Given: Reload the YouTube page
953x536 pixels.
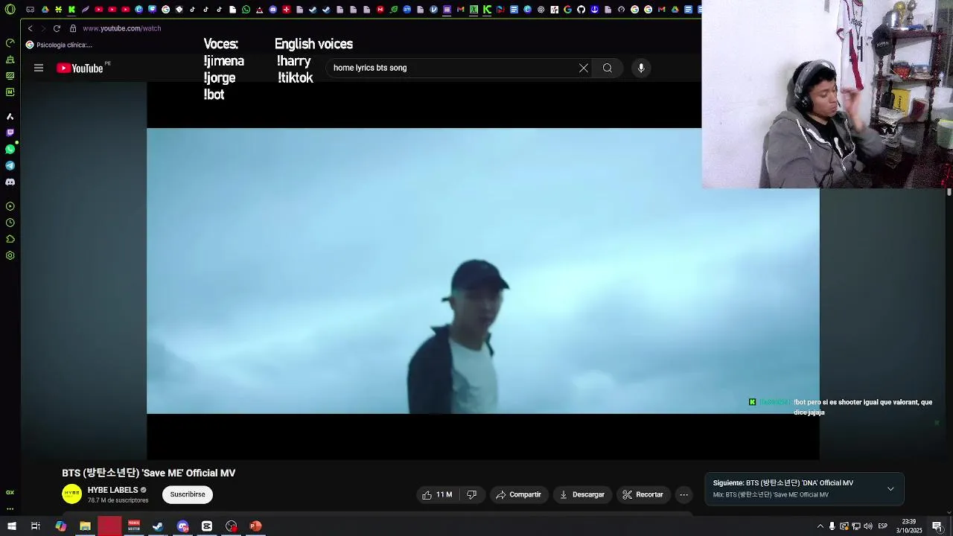Looking at the screenshot, I should click(x=57, y=28).
